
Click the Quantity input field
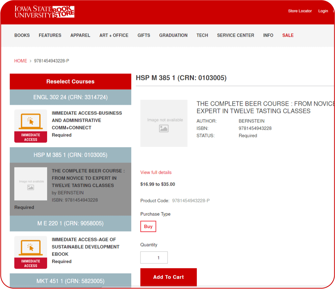click(x=154, y=258)
